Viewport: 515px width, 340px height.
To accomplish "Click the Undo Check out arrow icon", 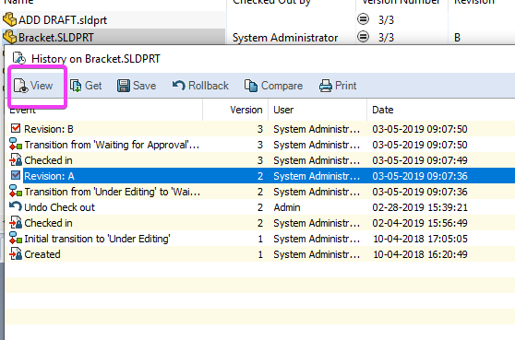I will (16, 206).
